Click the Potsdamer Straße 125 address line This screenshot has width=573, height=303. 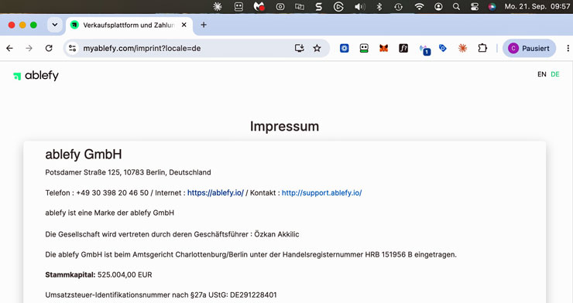[x=128, y=172]
